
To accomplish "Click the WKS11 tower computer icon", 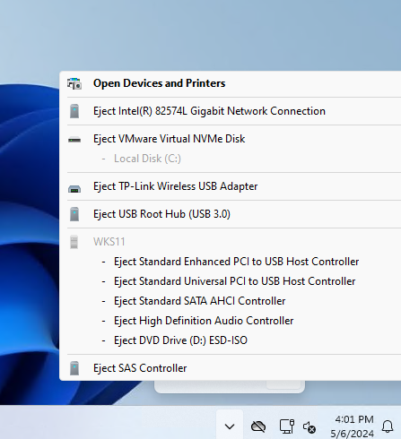I will [x=74, y=242].
